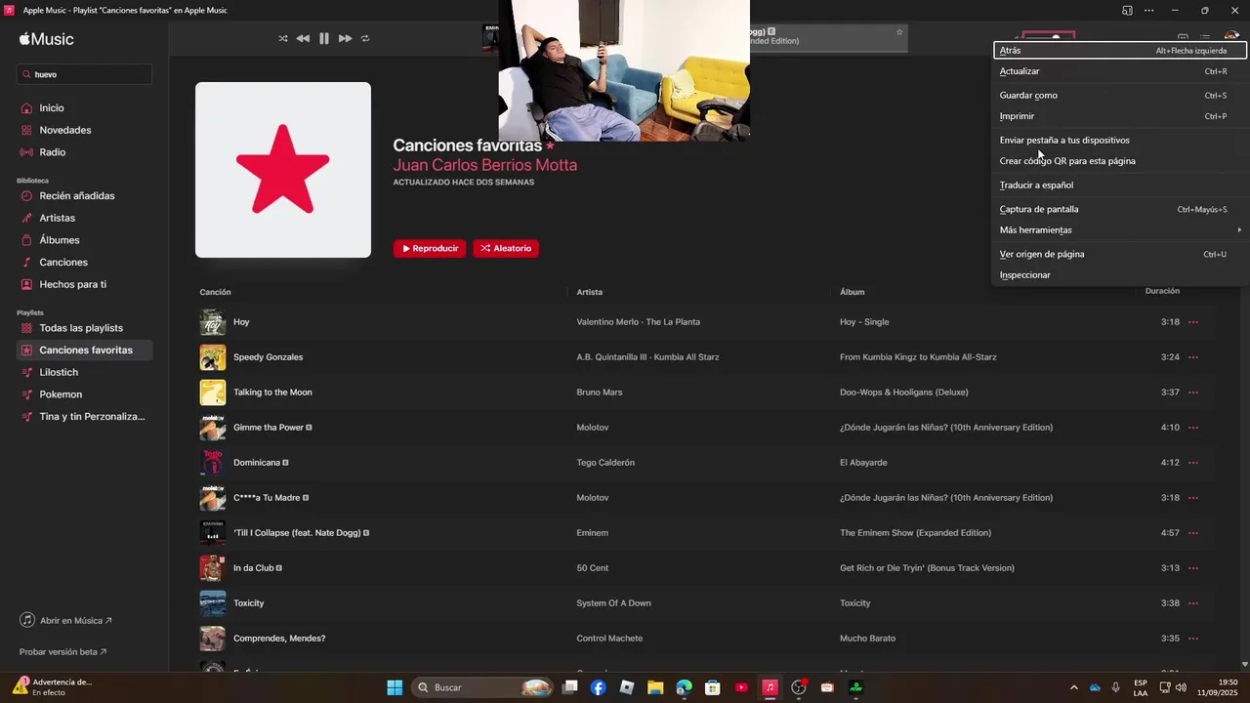1250x703 pixels.
Task: Click the Toxicity album thumbnail
Action: click(x=213, y=603)
